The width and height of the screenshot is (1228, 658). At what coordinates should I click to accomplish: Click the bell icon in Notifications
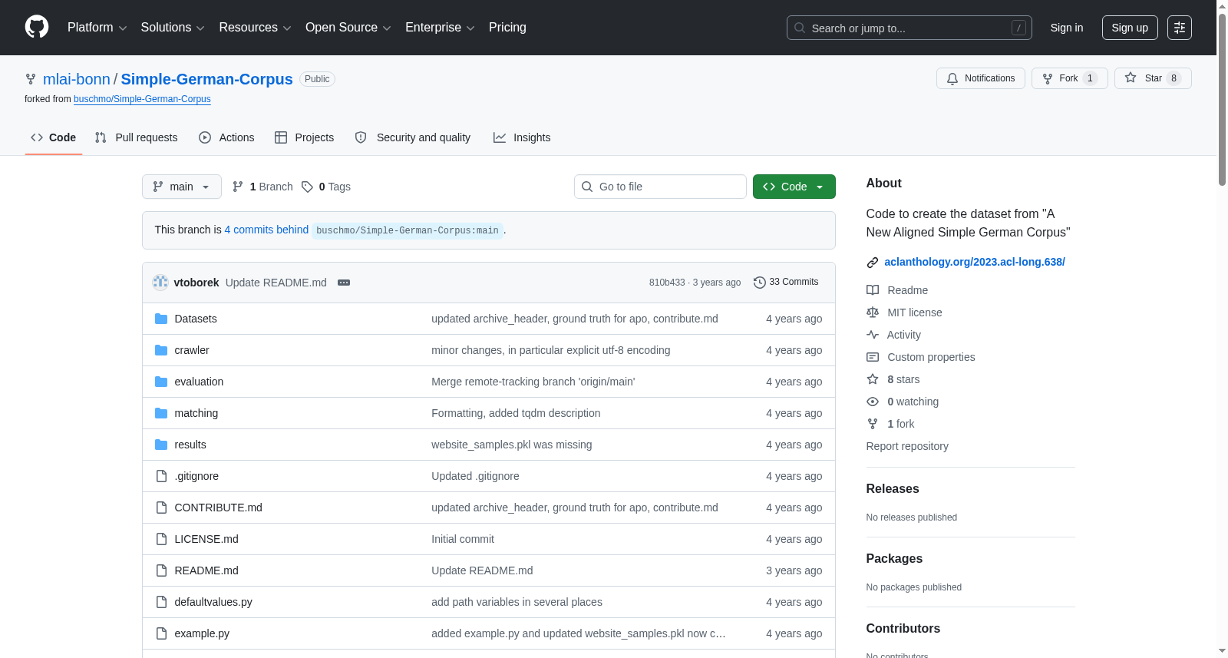click(952, 78)
